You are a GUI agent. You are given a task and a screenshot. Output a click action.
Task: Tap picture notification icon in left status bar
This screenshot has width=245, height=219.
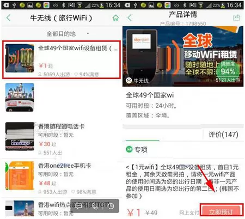[30, 5]
